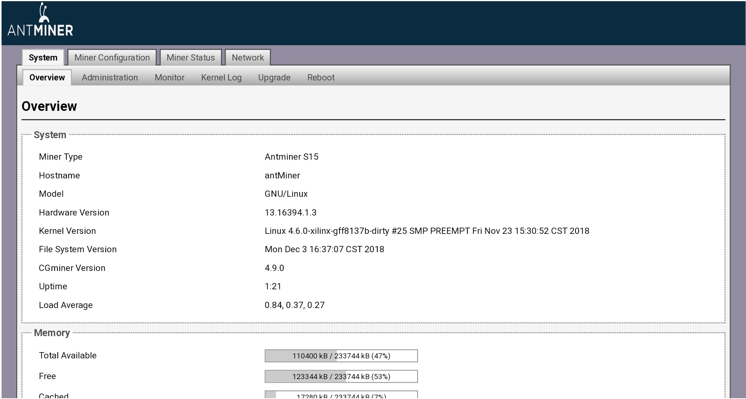The image size is (746, 399).
Task: Click the Antminer logo
Action: point(40,20)
